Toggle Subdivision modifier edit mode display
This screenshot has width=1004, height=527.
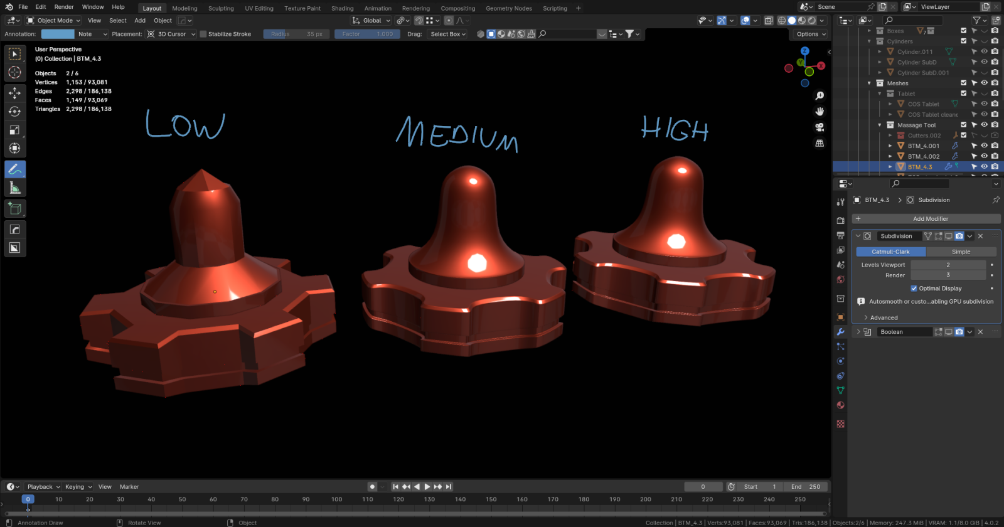coord(939,237)
